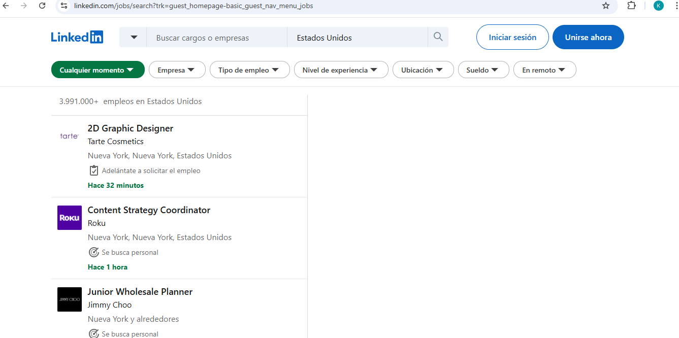The width and height of the screenshot is (679, 338).
Task: Click the Roku company logo
Action: pos(69,217)
